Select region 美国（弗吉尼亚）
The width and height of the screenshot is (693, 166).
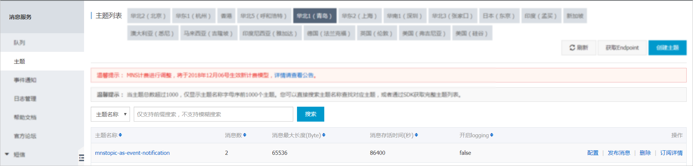click(424, 33)
